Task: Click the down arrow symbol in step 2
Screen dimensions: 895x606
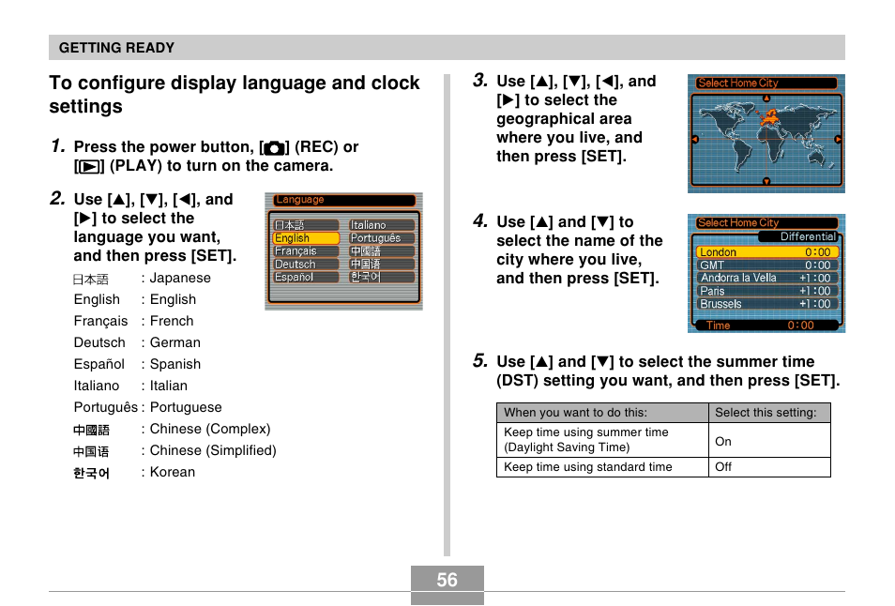Action: pos(152,200)
